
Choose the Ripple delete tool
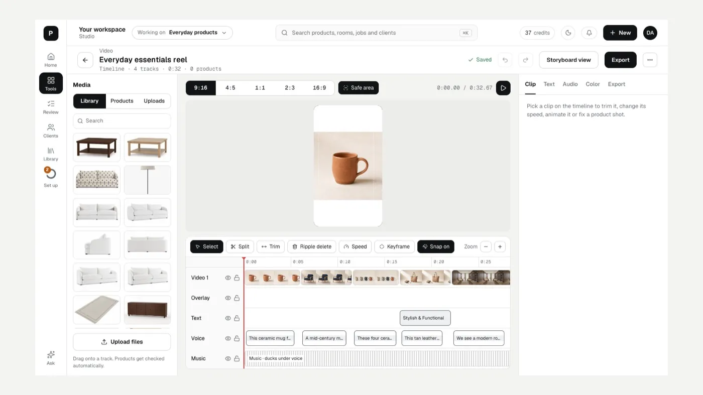coord(312,246)
